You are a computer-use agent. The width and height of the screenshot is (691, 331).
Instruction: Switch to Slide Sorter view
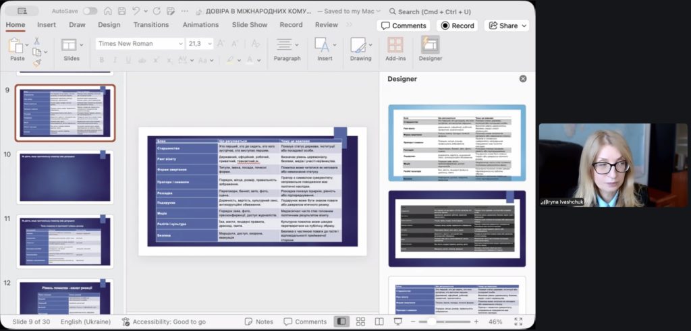[360, 322]
